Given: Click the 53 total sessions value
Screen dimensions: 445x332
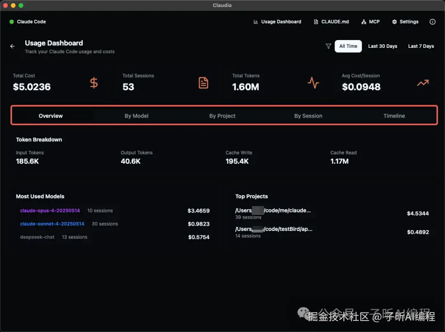Looking at the screenshot, I should [x=128, y=87].
